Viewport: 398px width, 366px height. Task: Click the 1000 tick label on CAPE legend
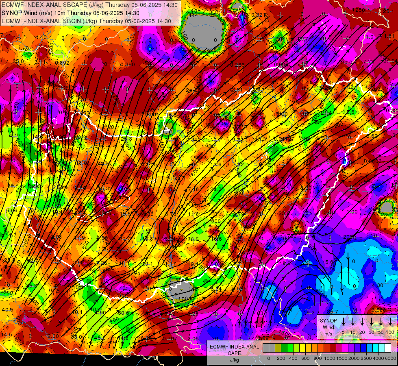pyautogui.click(x=330, y=358)
